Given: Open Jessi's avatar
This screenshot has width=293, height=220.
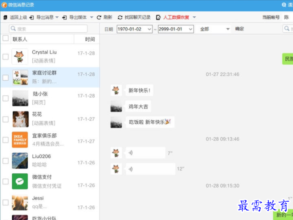Looking at the screenshot, I should (20, 202).
